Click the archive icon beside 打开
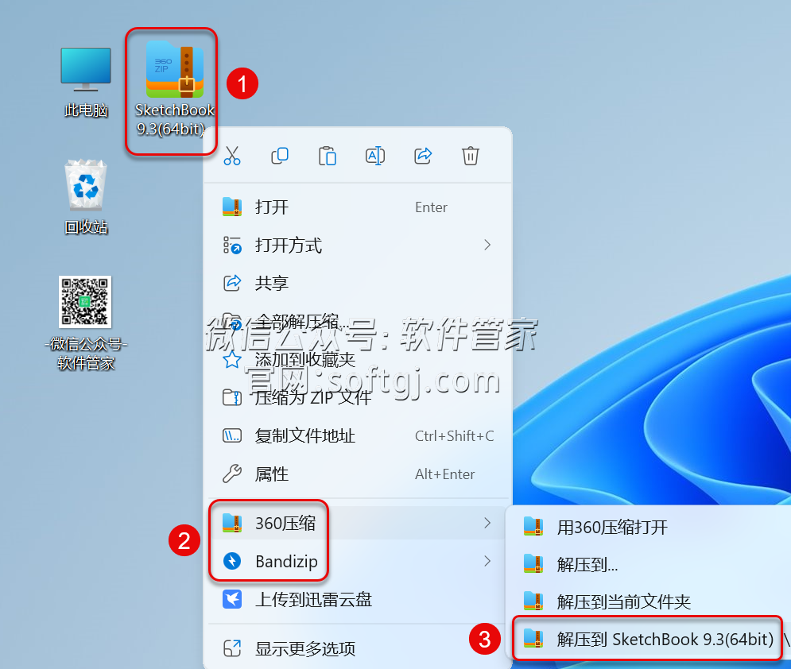 pos(232,207)
